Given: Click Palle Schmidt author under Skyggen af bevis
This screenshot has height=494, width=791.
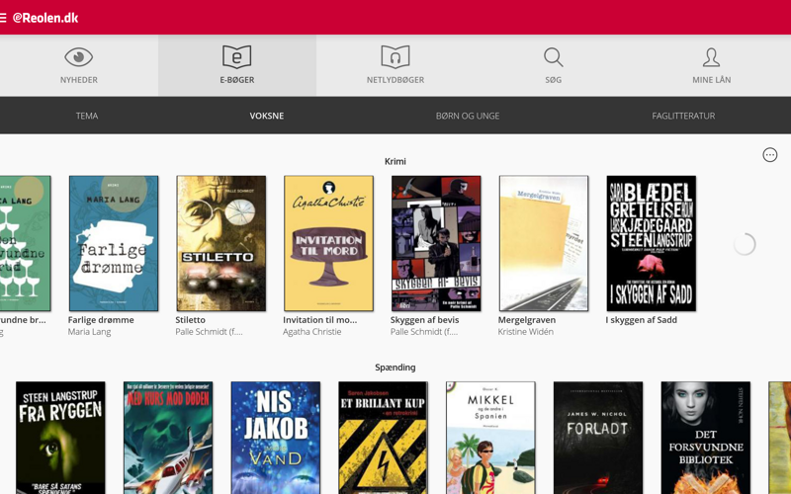Looking at the screenshot, I should (x=424, y=332).
